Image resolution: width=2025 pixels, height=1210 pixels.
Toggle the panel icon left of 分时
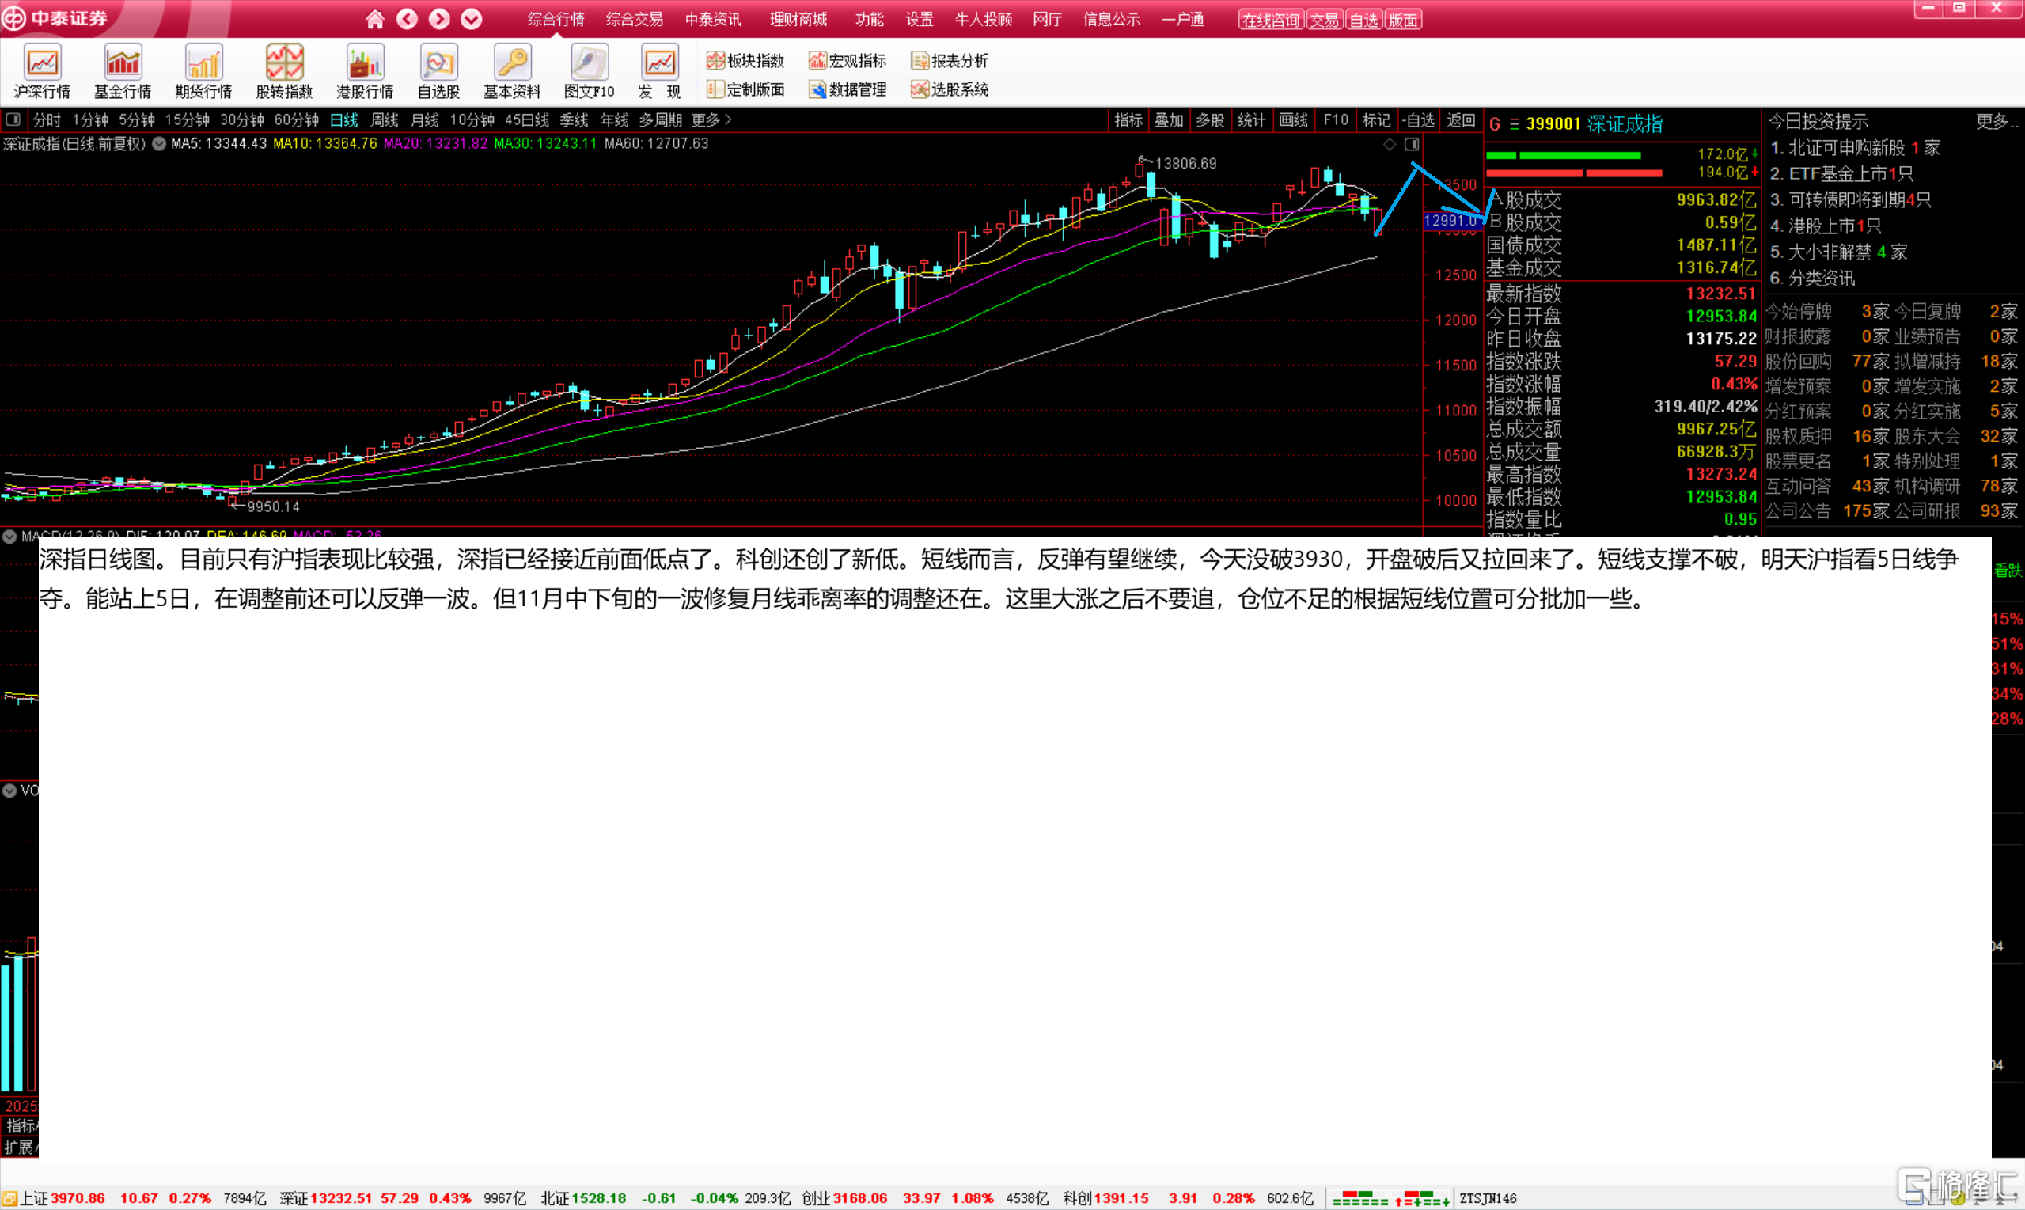[13, 119]
